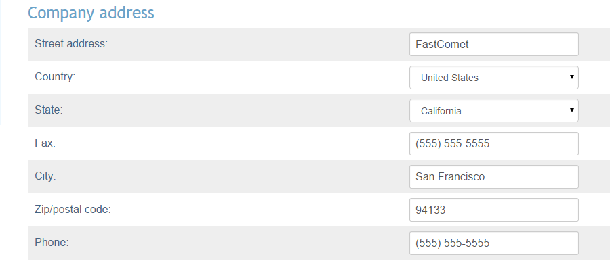610x265 pixels.
Task: Click the City field showing San Francisco
Action: [493, 177]
